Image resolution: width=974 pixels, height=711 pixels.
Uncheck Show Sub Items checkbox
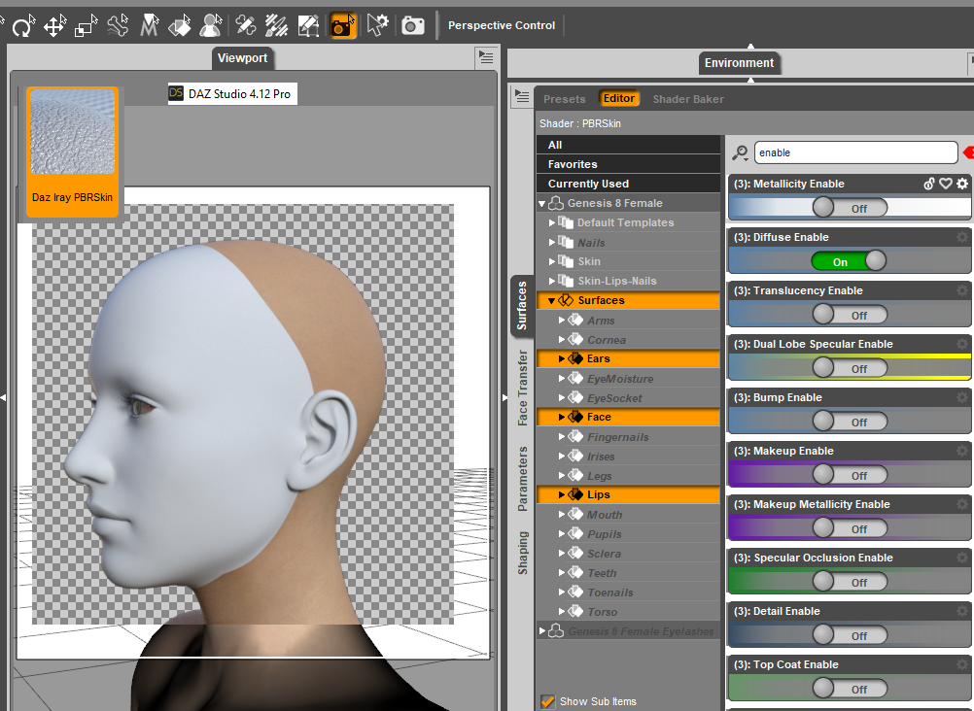[x=547, y=701]
